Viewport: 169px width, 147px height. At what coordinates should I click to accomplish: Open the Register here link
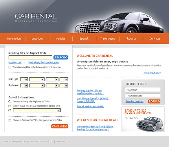point(134,101)
